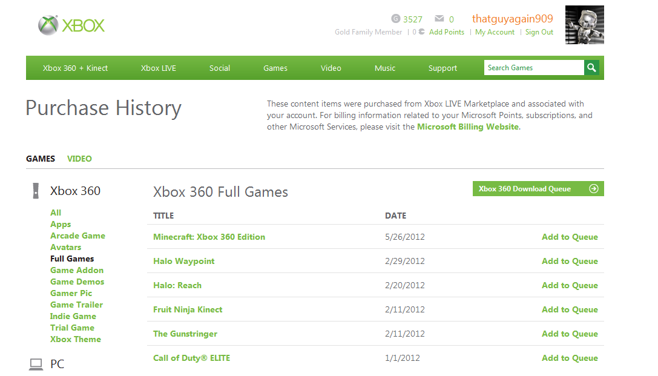
Task: Select the Game Demos category
Action: [77, 282]
